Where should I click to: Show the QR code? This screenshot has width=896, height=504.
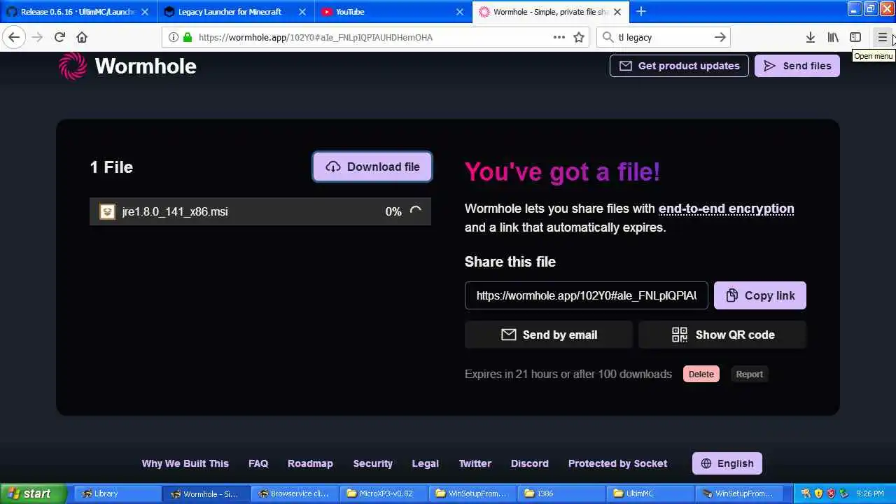click(x=722, y=335)
